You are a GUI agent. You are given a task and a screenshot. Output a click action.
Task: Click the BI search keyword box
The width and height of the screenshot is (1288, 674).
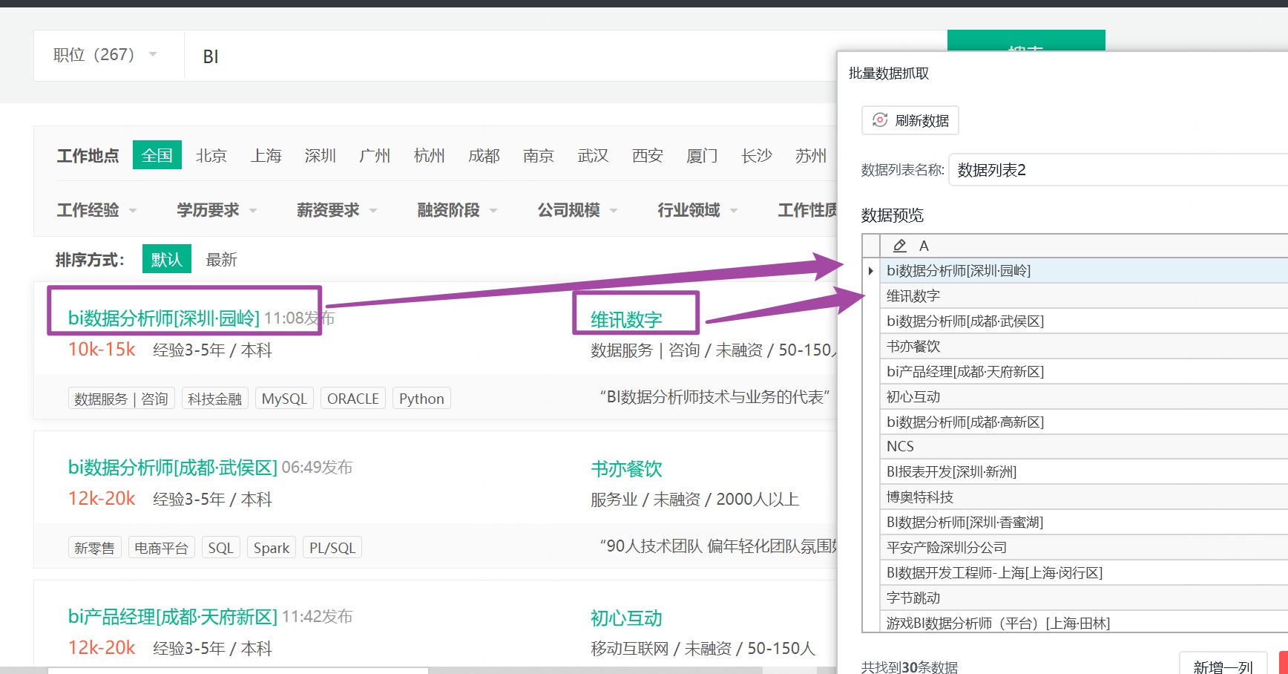[512, 56]
